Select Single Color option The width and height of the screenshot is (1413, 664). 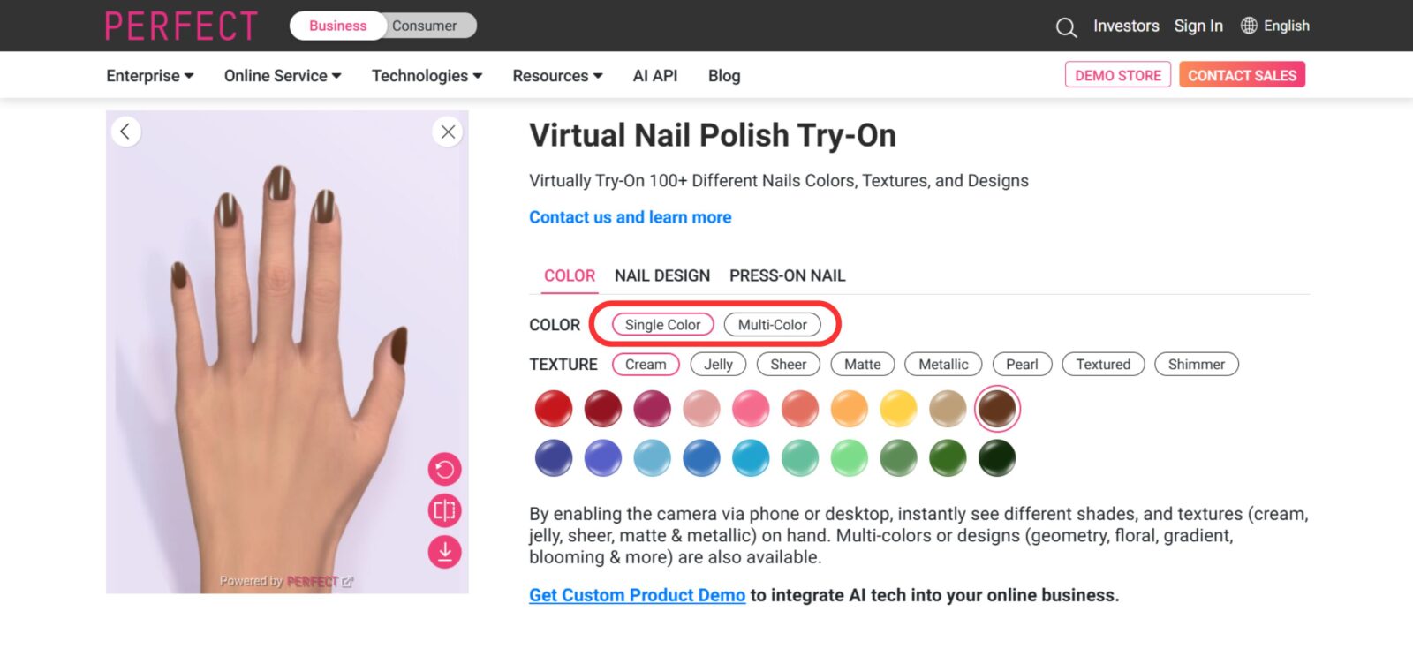[x=662, y=325]
